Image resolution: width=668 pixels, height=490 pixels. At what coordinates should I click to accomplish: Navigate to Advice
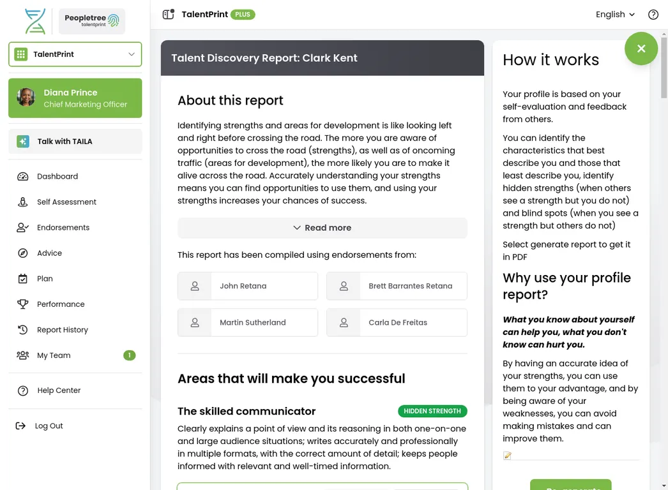click(49, 253)
